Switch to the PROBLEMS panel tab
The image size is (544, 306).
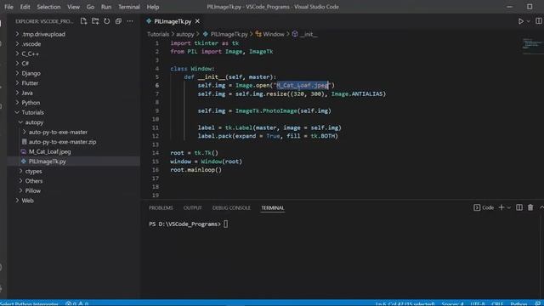161,207
